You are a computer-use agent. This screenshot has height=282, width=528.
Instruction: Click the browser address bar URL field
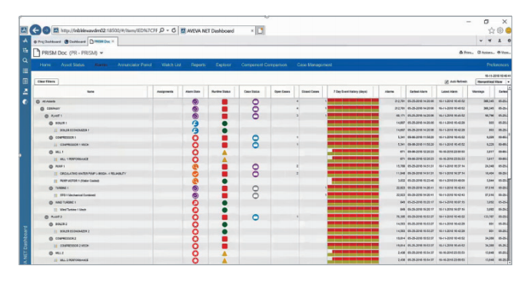point(105,31)
